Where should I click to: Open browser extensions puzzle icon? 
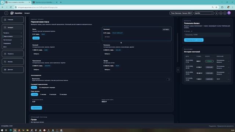(222, 7)
